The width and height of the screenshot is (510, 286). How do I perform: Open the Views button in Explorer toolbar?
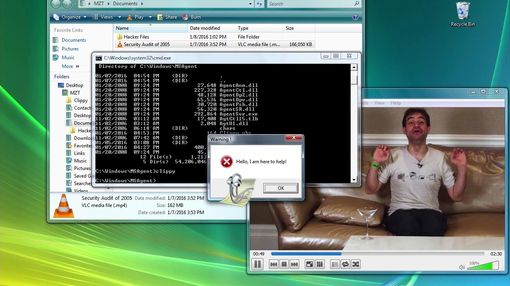[x=103, y=17]
